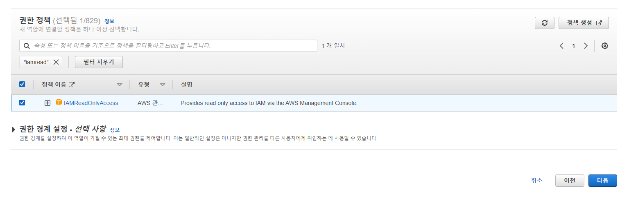Open 정보 link next to 권한 정책
This screenshot has height=199, width=629.
tap(109, 21)
